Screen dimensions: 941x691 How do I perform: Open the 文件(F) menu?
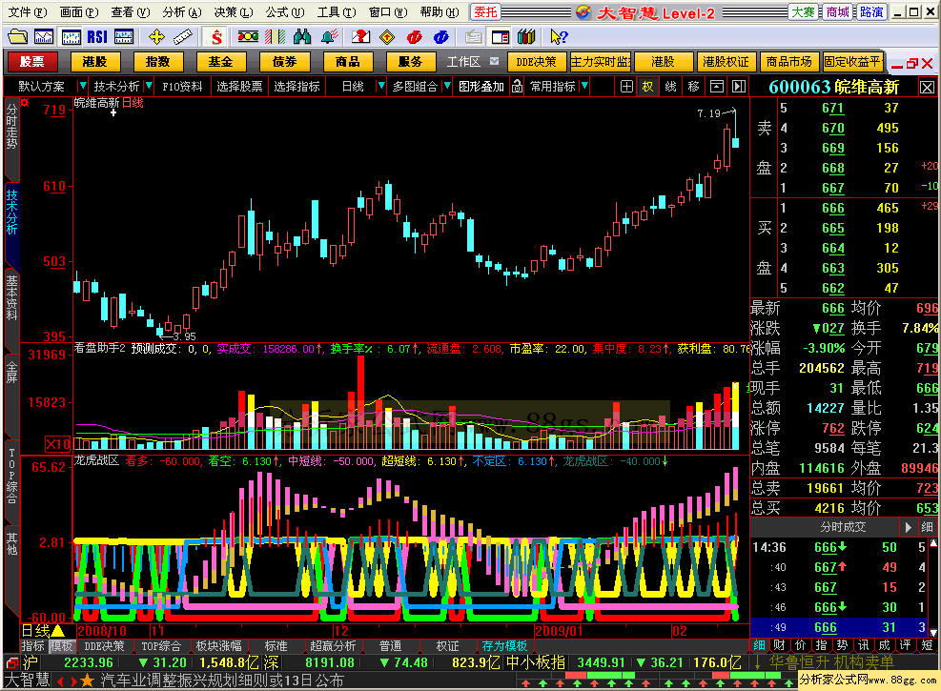click(x=28, y=12)
